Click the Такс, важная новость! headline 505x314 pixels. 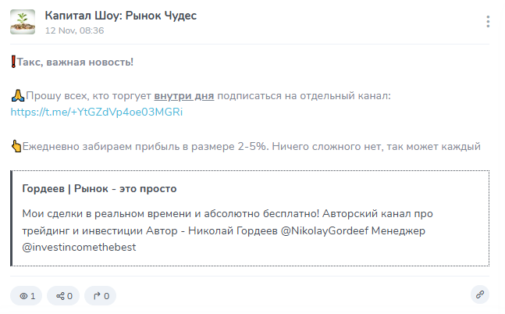75,62
